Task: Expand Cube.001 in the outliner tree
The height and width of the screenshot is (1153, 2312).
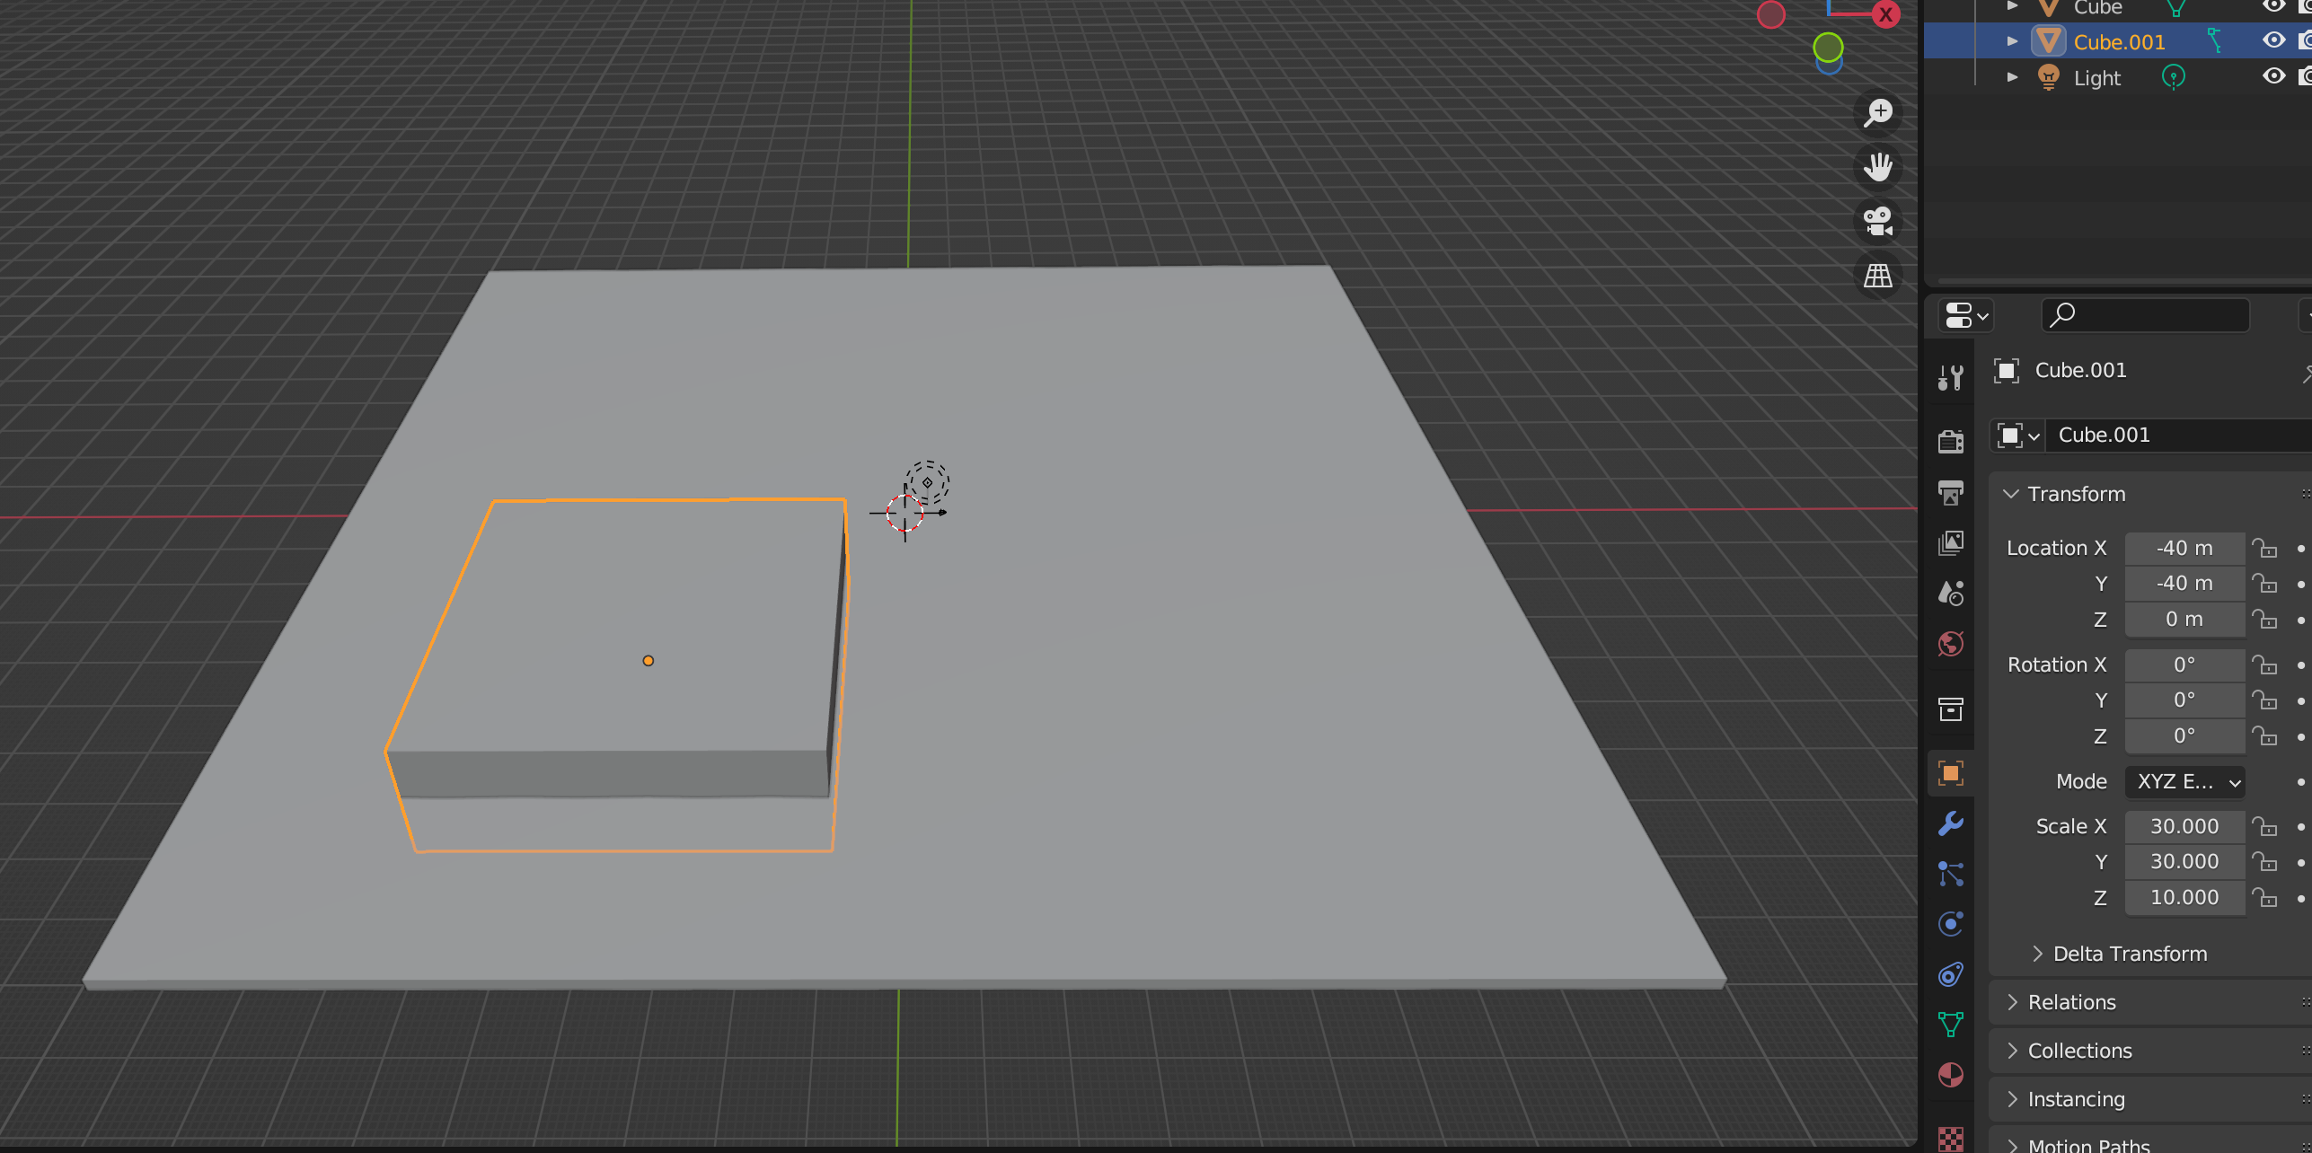Action: [x=2013, y=41]
